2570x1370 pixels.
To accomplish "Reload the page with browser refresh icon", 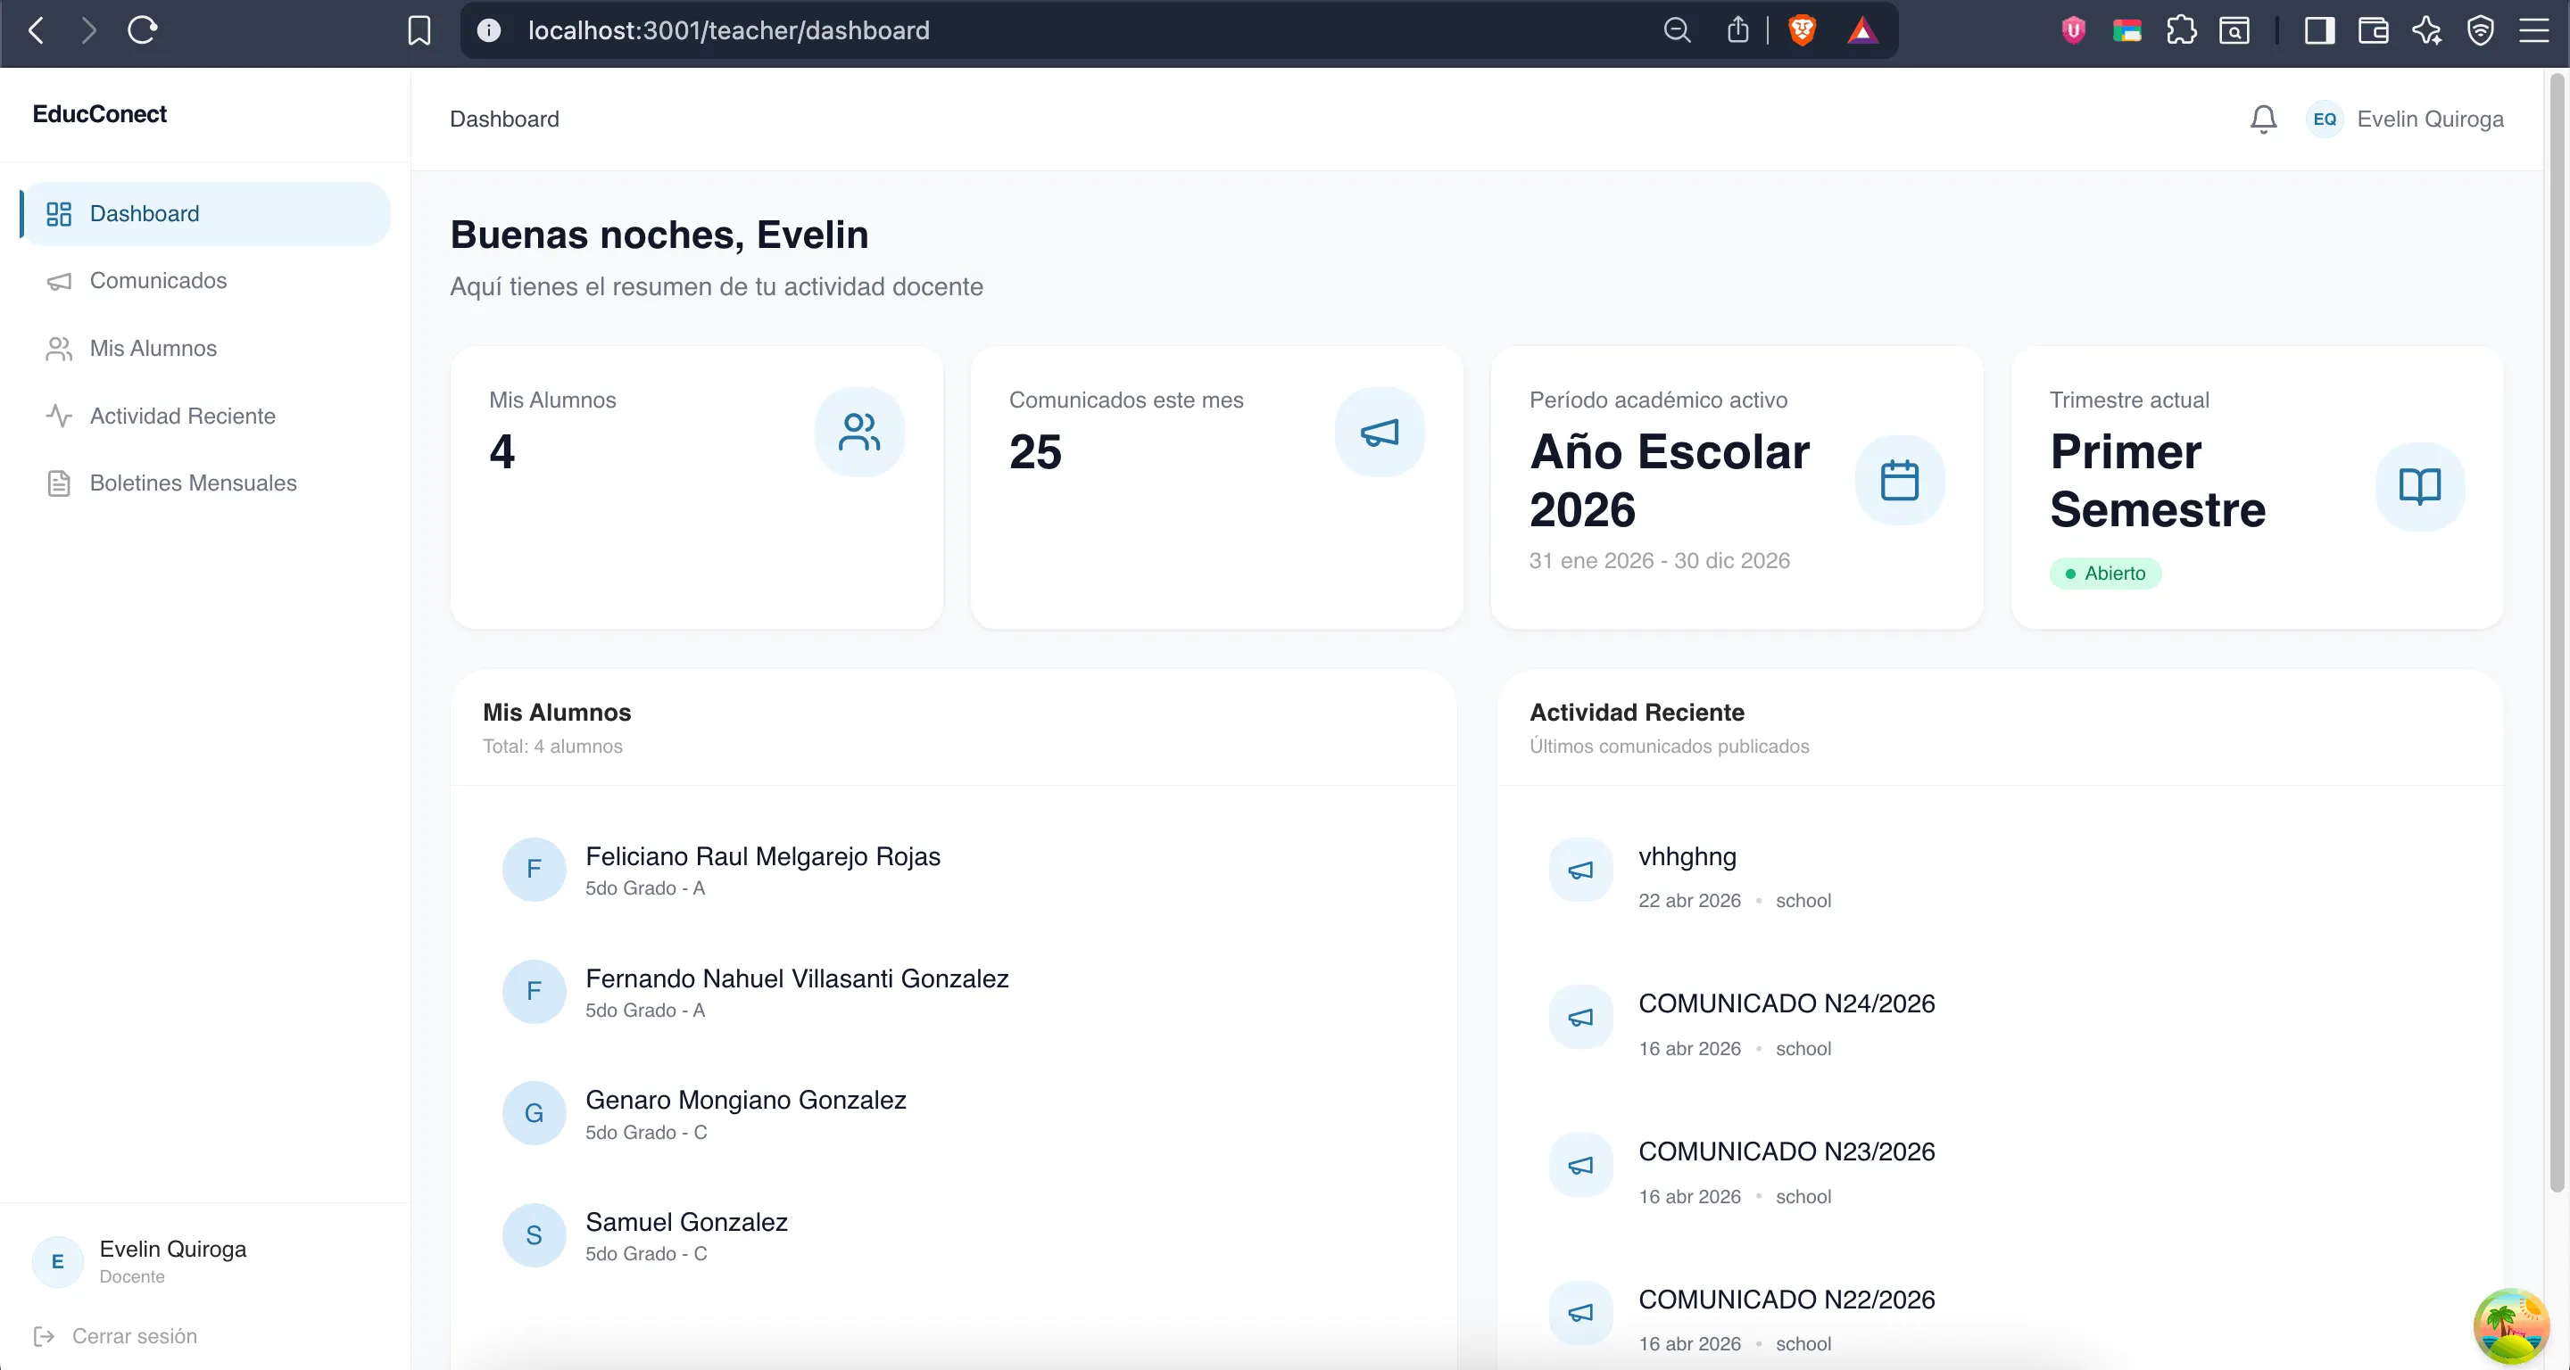I will [x=143, y=30].
